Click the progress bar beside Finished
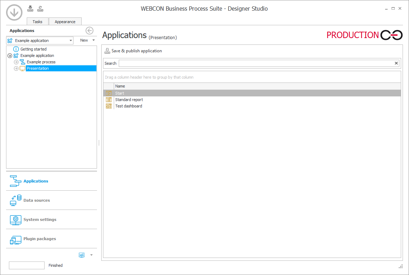 (27, 265)
